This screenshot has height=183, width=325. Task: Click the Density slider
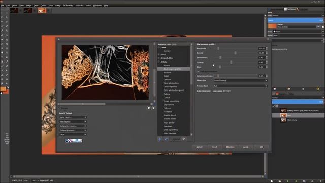[235, 53]
